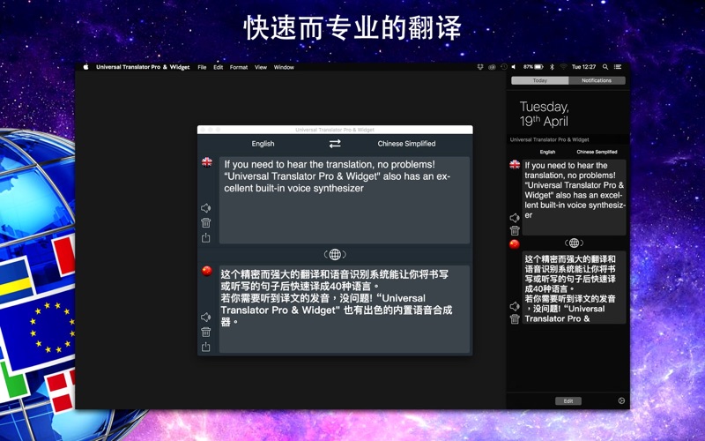
Task: Click the English text field in the widget
Action: (x=575, y=197)
